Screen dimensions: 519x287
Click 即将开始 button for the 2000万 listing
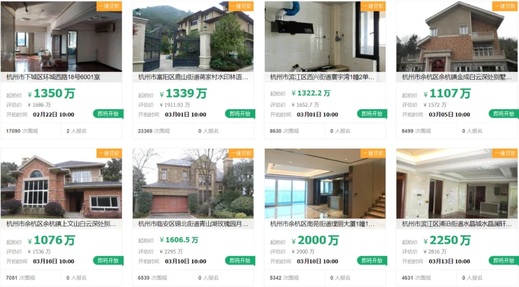coord(372,261)
